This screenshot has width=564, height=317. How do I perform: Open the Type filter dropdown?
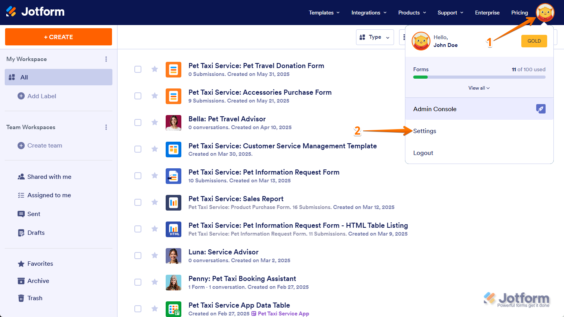coord(375,37)
